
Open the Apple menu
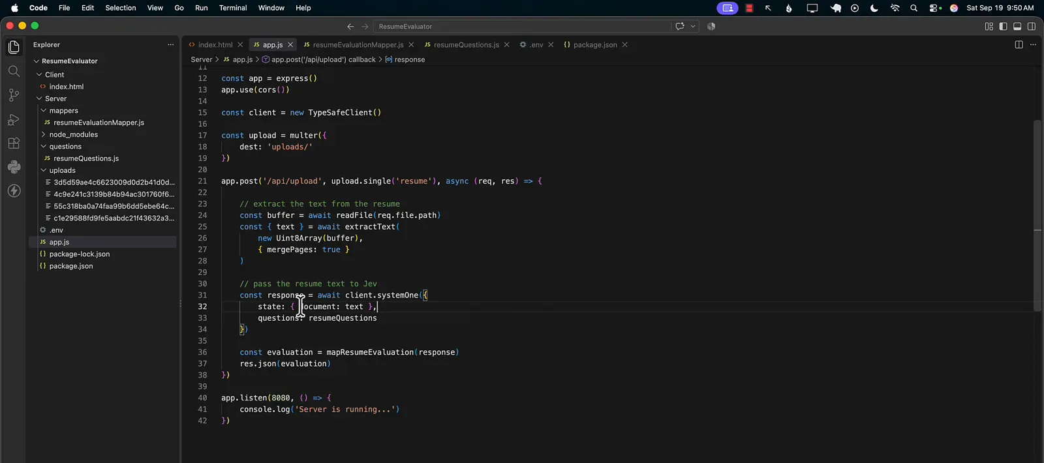pos(14,8)
